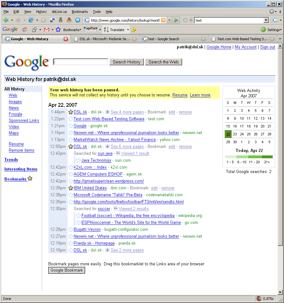Image resolution: width=284 pixels, height=303 pixels.
Task: Toggle the star next to Google google.sk entry
Action: (x=71, y=126)
